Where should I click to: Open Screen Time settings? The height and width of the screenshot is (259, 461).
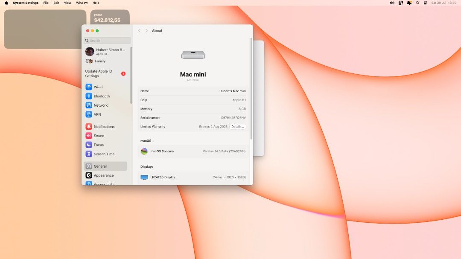click(x=104, y=154)
